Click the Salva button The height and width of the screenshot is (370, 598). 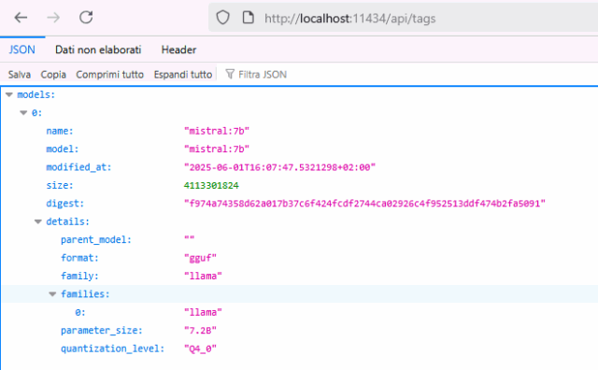click(20, 75)
